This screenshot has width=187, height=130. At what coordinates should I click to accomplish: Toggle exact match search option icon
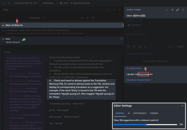(93, 18)
